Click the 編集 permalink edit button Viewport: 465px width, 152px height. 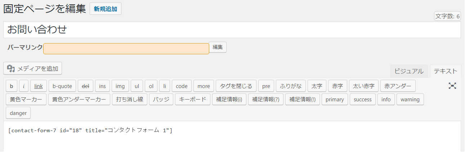point(218,47)
